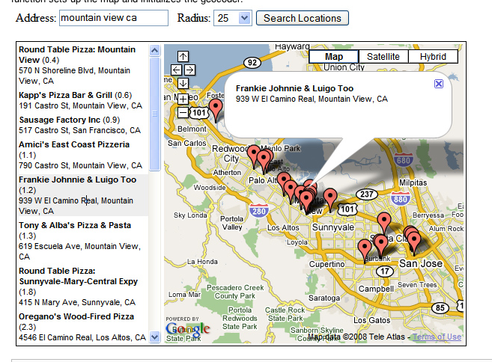Click Search Locations button
This screenshot has width=492, height=362.
pyautogui.click(x=303, y=18)
